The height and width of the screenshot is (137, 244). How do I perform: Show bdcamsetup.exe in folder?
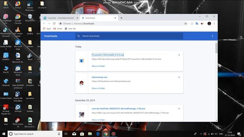point(98,88)
